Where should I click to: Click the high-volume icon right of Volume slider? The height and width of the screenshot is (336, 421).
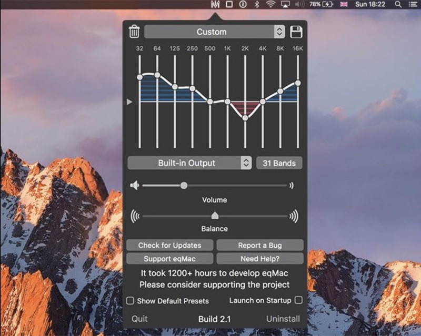point(292,186)
